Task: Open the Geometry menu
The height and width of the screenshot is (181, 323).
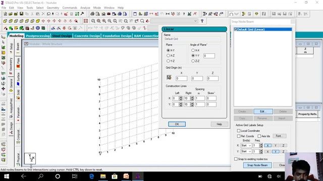Action: pos(52,8)
